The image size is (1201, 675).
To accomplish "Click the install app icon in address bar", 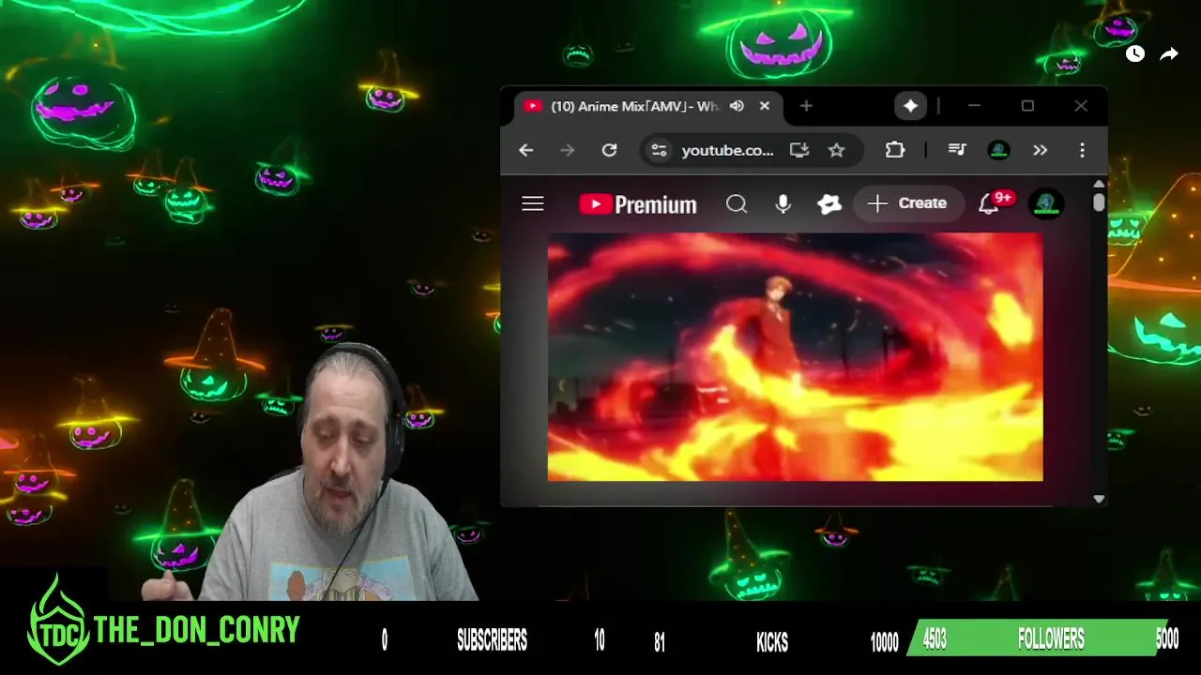I will point(799,150).
